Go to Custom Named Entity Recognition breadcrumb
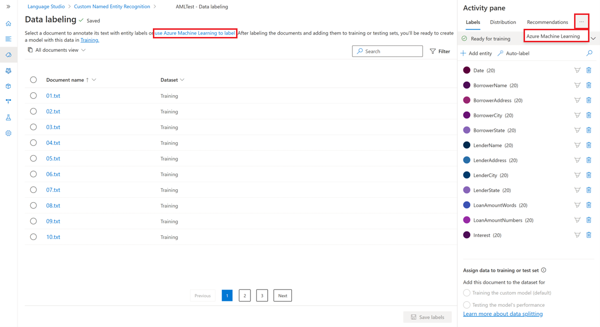Image resolution: width=600 pixels, height=327 pixels. click(x=112, y=7)
